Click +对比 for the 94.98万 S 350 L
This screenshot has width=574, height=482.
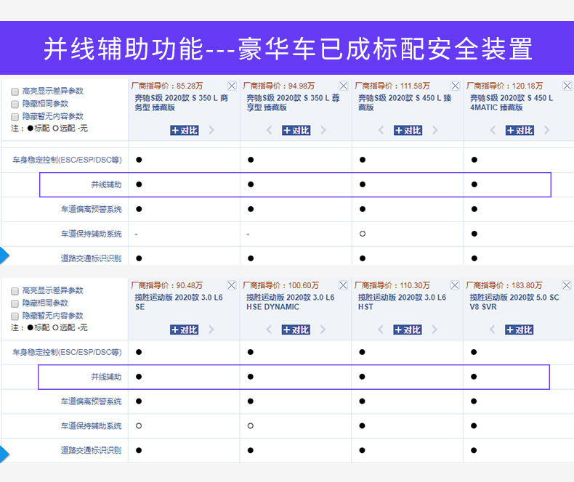tap(296, 131)
